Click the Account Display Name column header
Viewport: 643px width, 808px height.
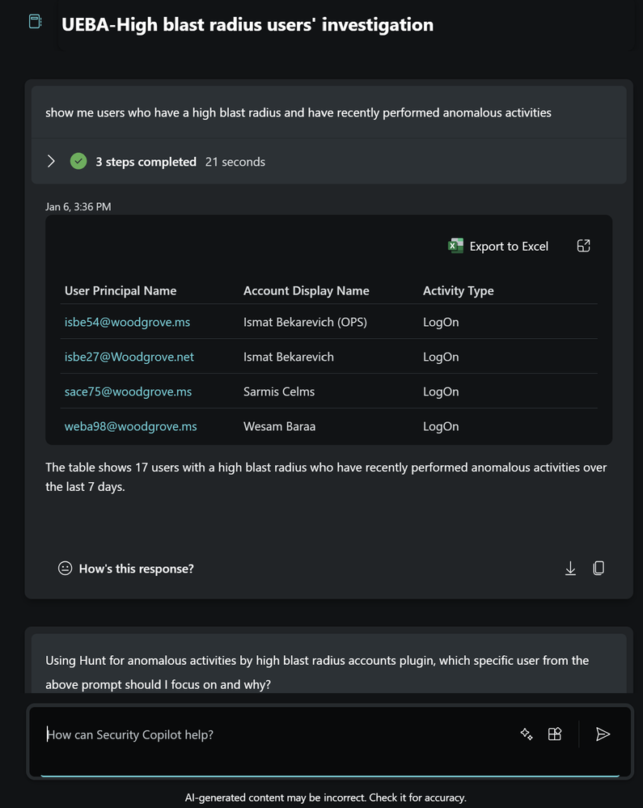point(306,291)
